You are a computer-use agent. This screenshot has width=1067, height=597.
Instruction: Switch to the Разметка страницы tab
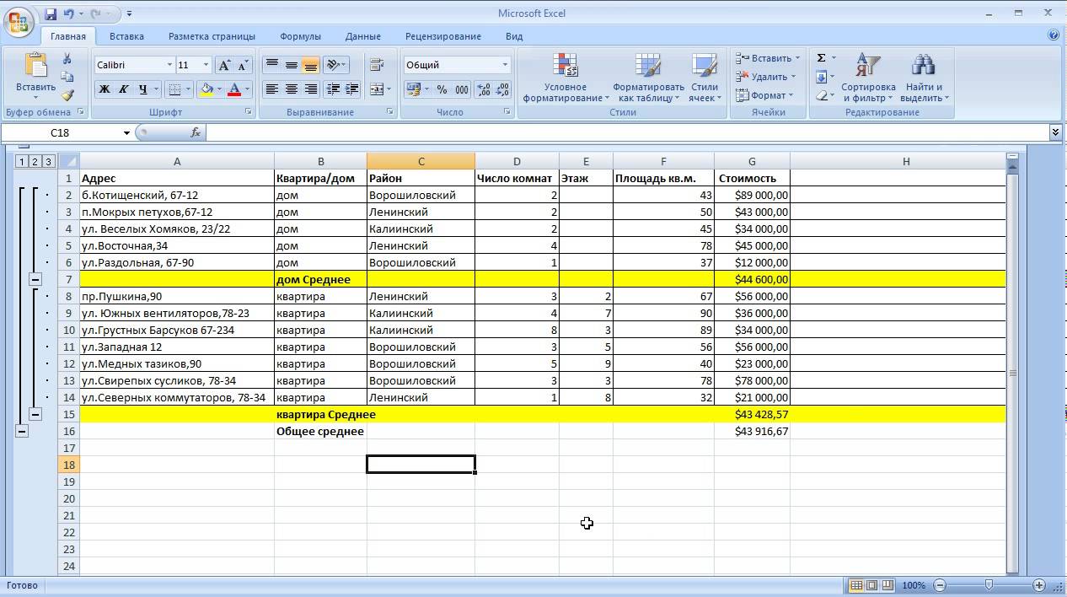click(x=212, y=36)
